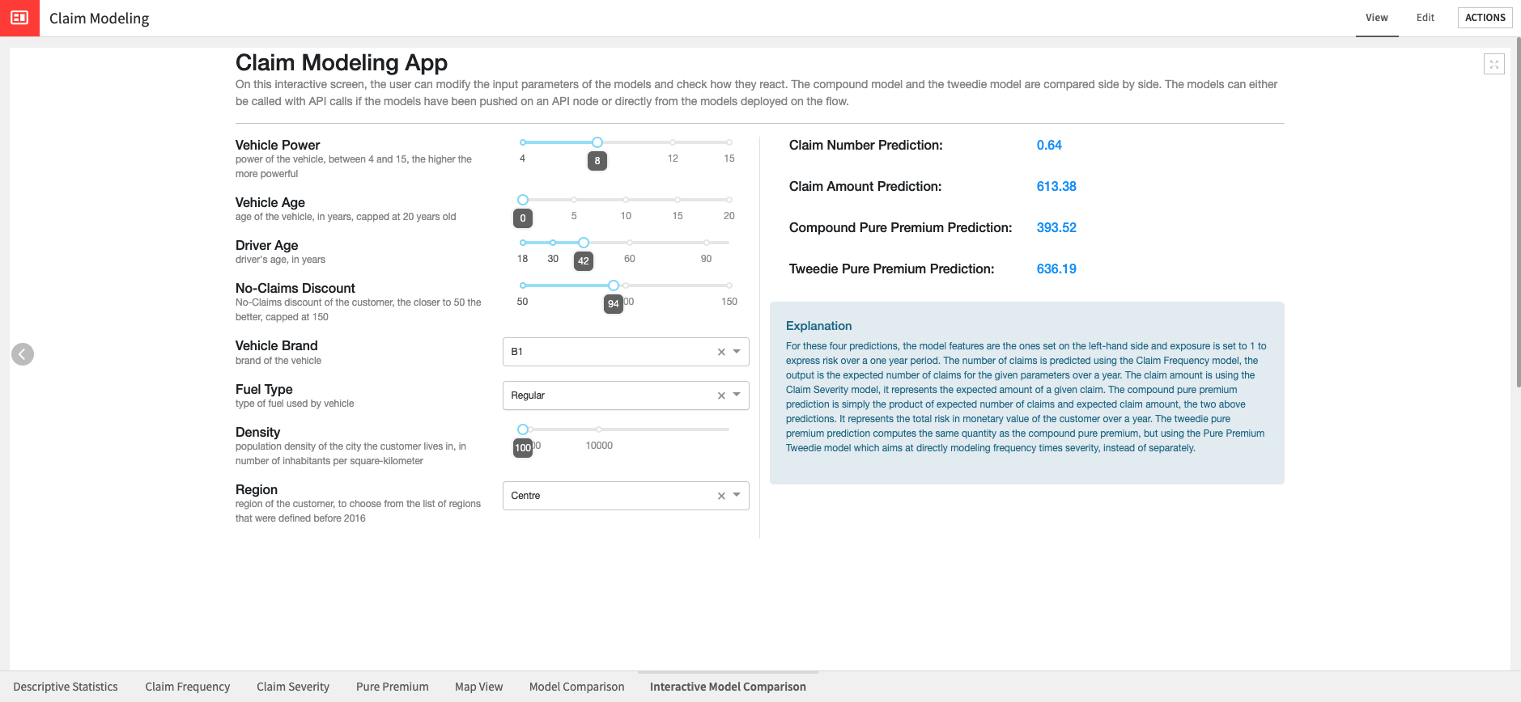Set Vehicle Power slider to 15 mark

tap(729, 142)
